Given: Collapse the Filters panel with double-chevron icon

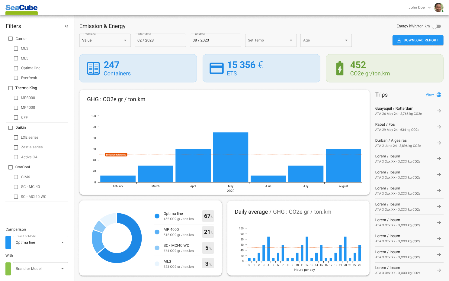Looking at the screenshot, I should click(x=66, y=26).
